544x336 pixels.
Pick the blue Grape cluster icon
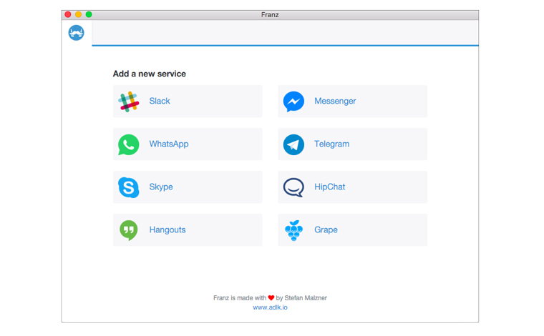[293, 230]
